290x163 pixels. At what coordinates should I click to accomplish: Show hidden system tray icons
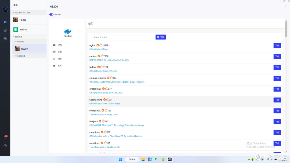coord(249,159)
